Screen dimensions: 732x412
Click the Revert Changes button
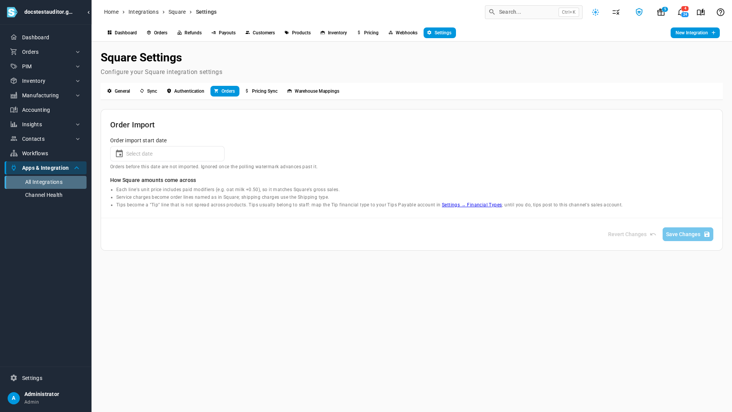point(632,234)
